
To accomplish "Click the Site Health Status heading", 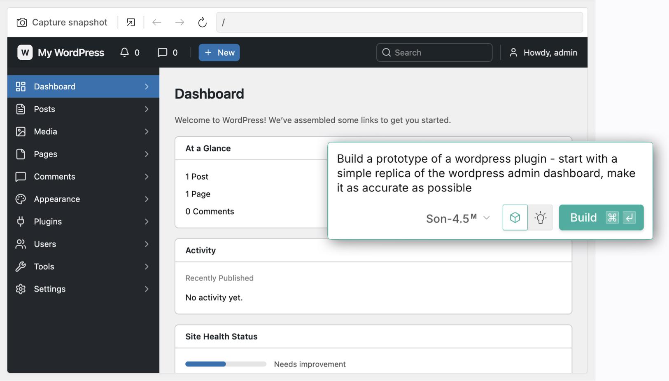I will 221,337.
